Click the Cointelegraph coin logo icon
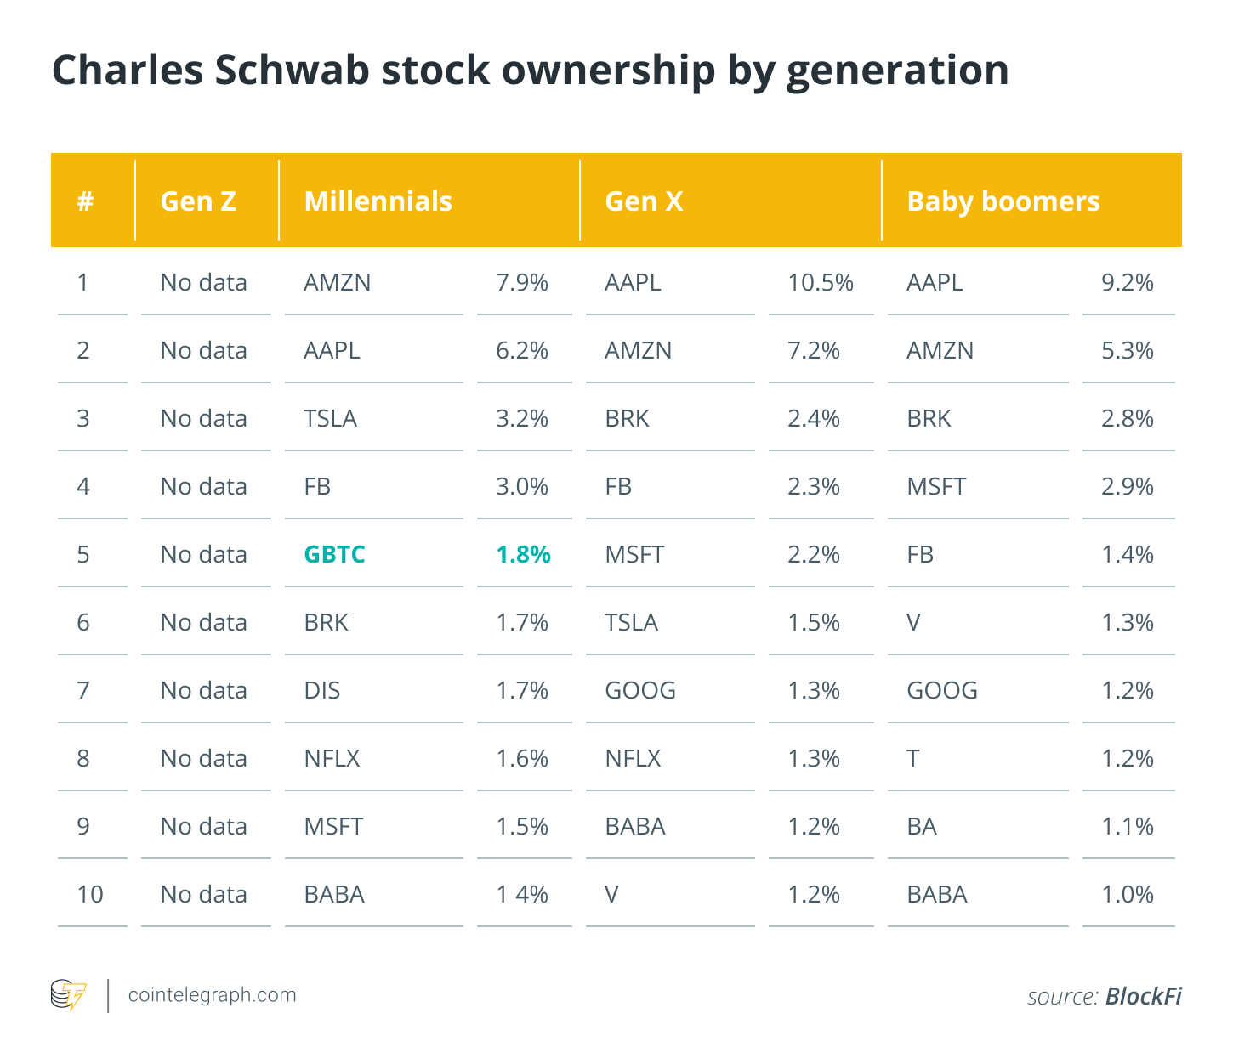The width and height of the screenshot is (1233, 1064). (68, 996)
